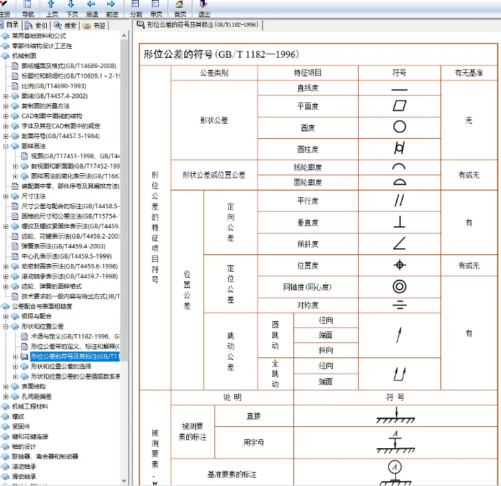
Task: Click the tree panel vertical scrollbar thumb
Action: click(x=124, y=201)
